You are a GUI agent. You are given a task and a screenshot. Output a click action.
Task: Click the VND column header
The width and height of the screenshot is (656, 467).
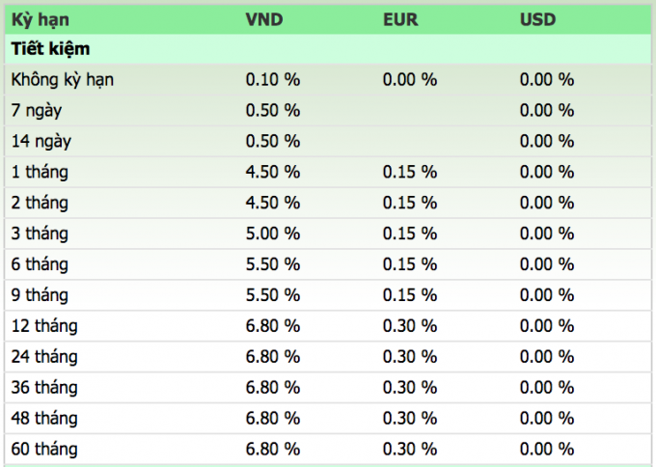click(264, 19)
